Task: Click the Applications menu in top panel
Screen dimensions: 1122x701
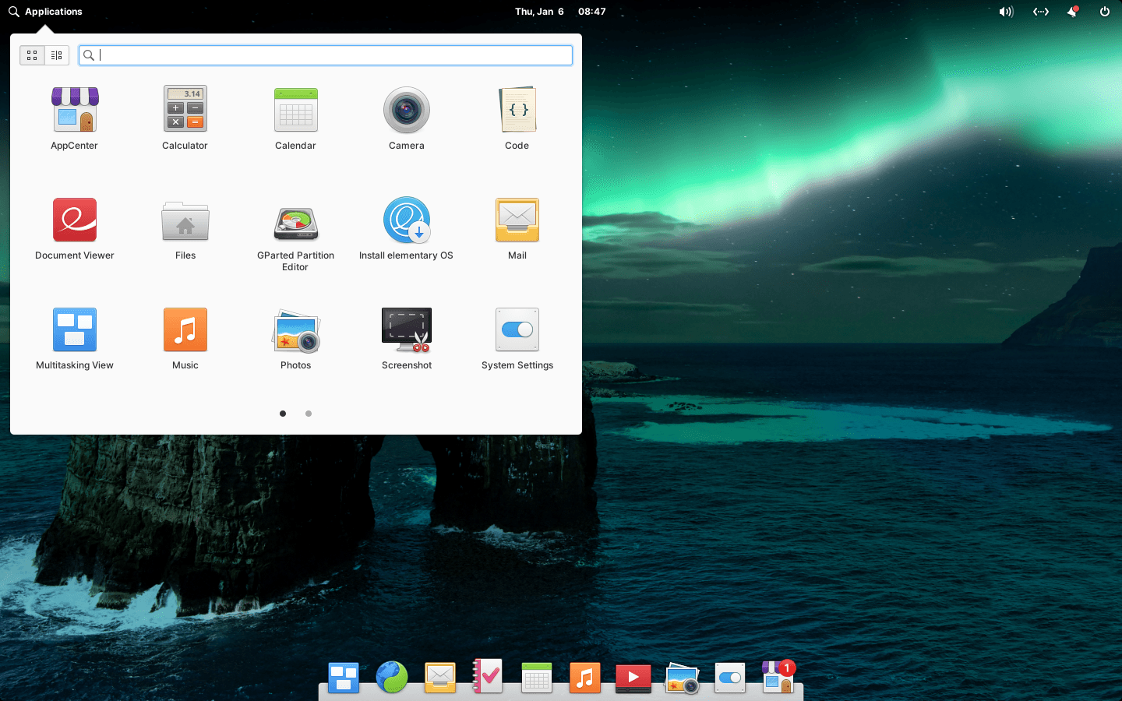Action: point(45,12)
